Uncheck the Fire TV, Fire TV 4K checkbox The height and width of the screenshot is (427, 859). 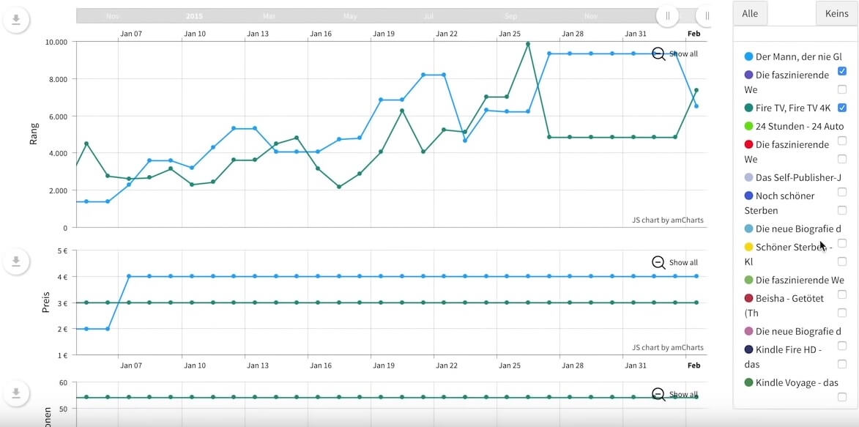pos(842,108)
